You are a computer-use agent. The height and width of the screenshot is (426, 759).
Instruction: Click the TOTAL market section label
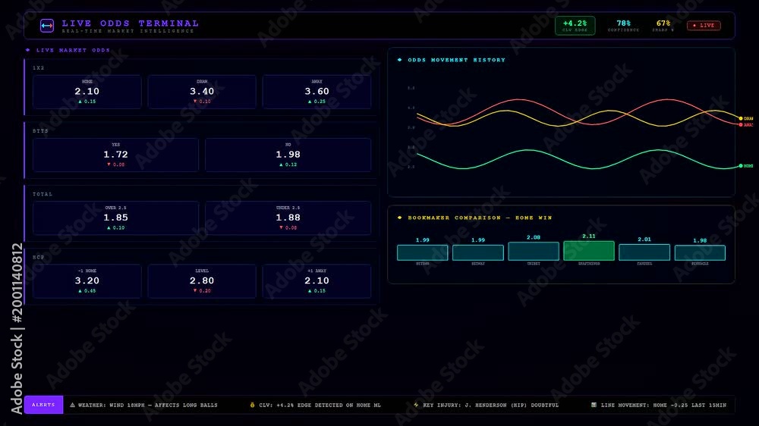tap(43, 194)
